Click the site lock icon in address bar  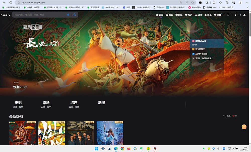18,3
